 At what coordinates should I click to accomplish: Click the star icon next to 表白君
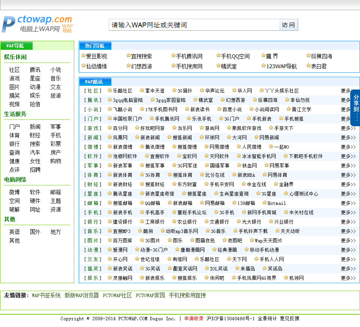point(309,66)
